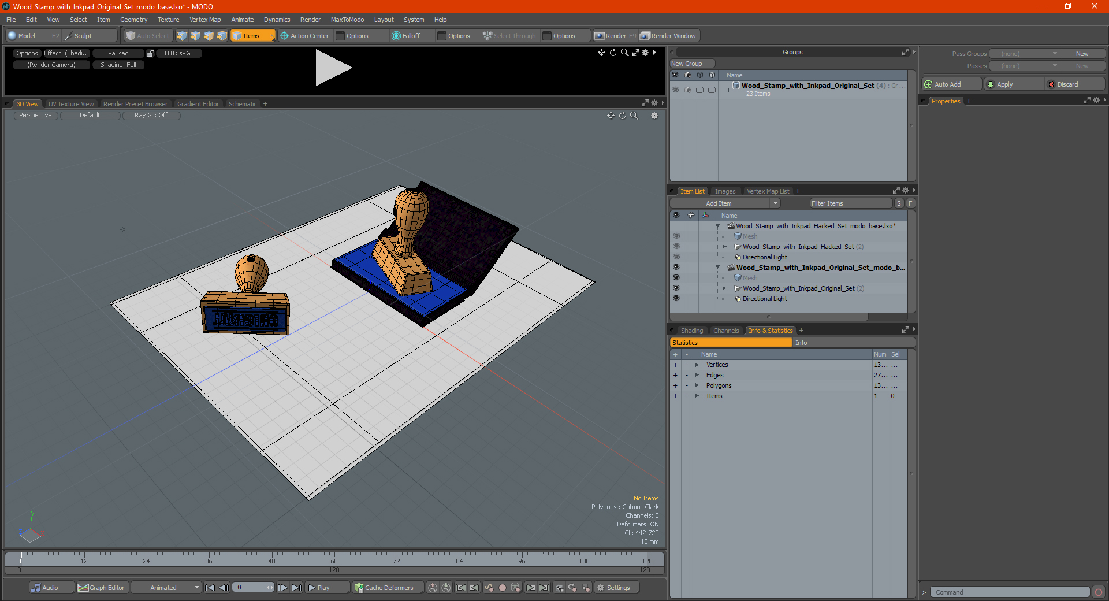Start playback with large play arrow

click(333, 68)
